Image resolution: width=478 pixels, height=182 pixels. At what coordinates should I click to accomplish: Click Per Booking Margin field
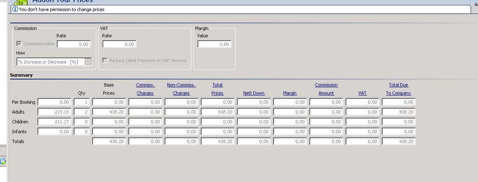coord(290,102)
